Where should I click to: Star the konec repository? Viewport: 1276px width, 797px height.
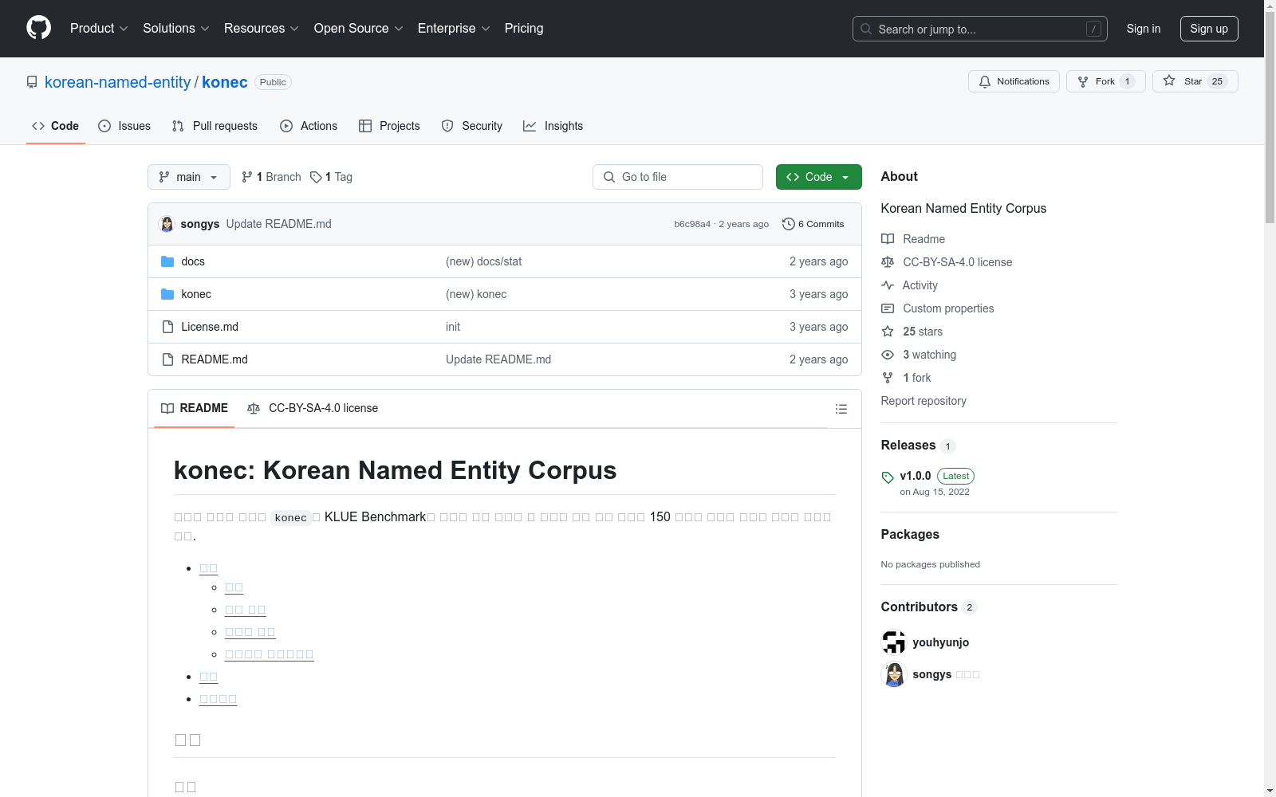tap(1195, 81)
